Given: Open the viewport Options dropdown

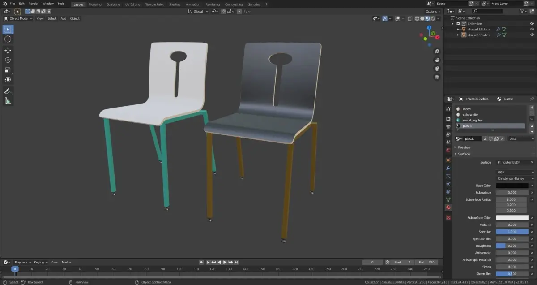Looking at the screenshot, I should (x=433, y=11).
